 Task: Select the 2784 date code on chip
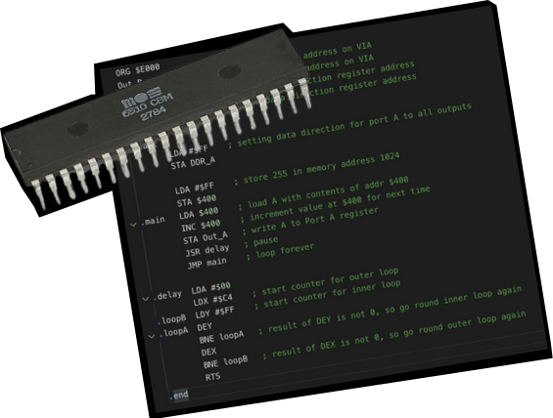(x=154, y=114)
